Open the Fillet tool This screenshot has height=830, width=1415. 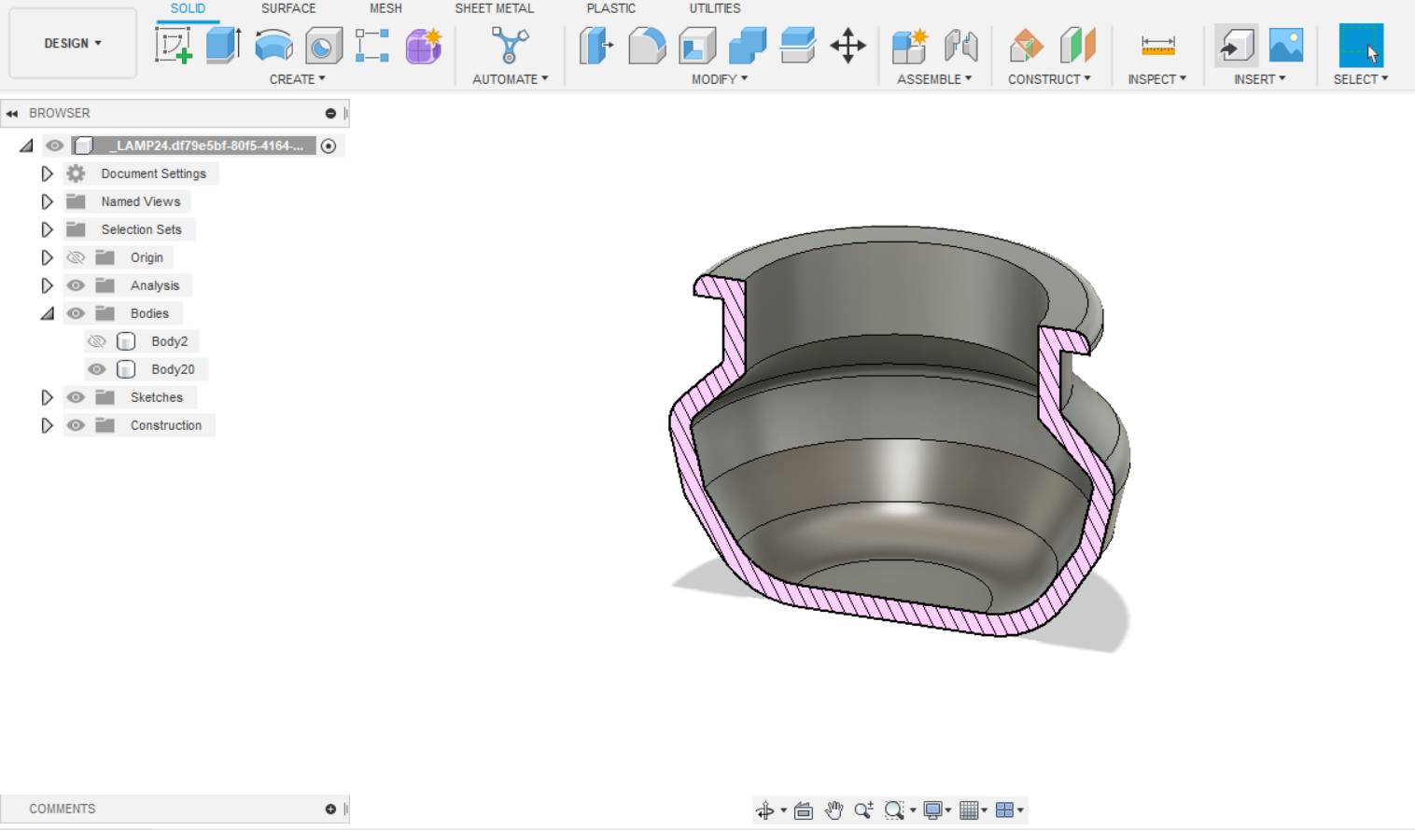[647, 44]
